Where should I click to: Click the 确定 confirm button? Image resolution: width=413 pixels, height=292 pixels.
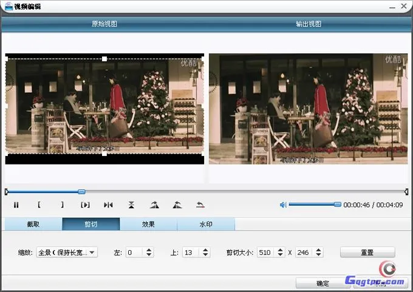tap(323, 284)
